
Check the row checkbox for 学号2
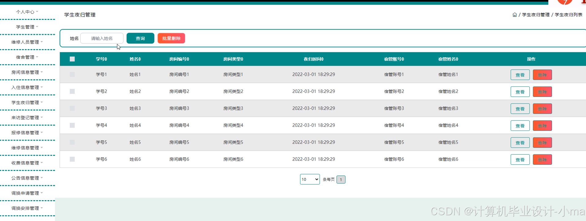[72, 91]
